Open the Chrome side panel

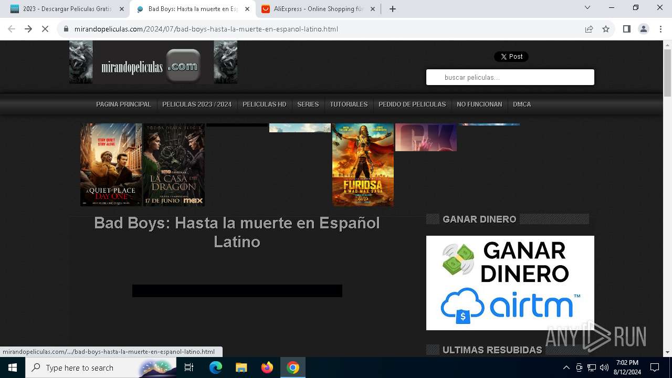[627, 29]
